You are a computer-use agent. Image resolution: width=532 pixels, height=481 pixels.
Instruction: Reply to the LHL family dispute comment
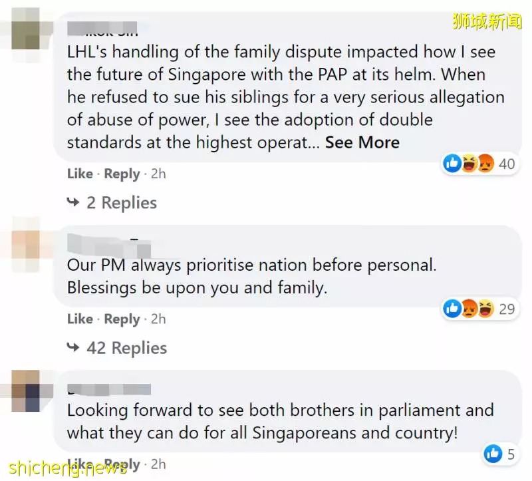122,174
